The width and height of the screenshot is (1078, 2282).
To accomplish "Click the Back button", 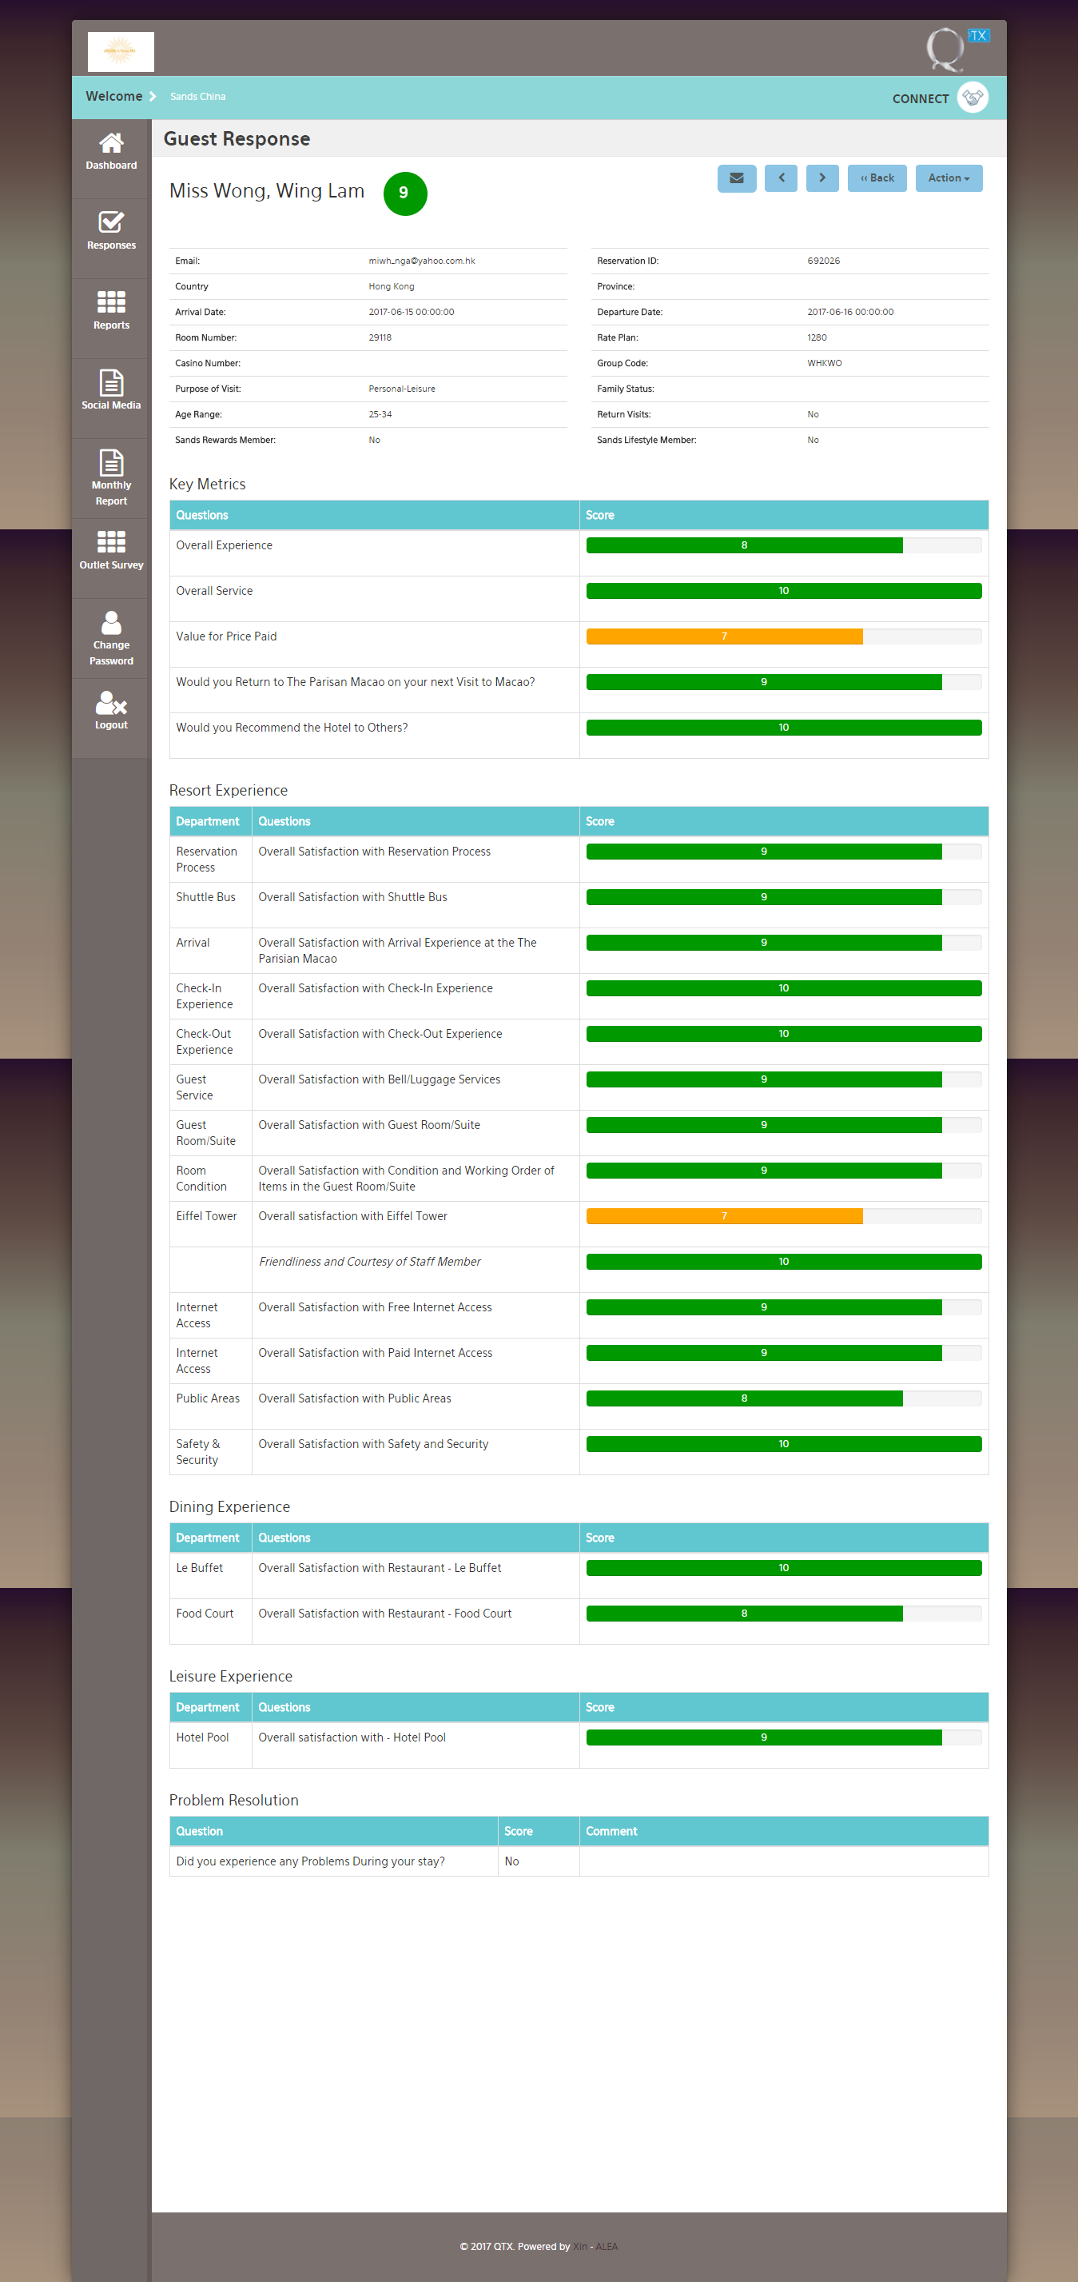I will coord(876,178).
